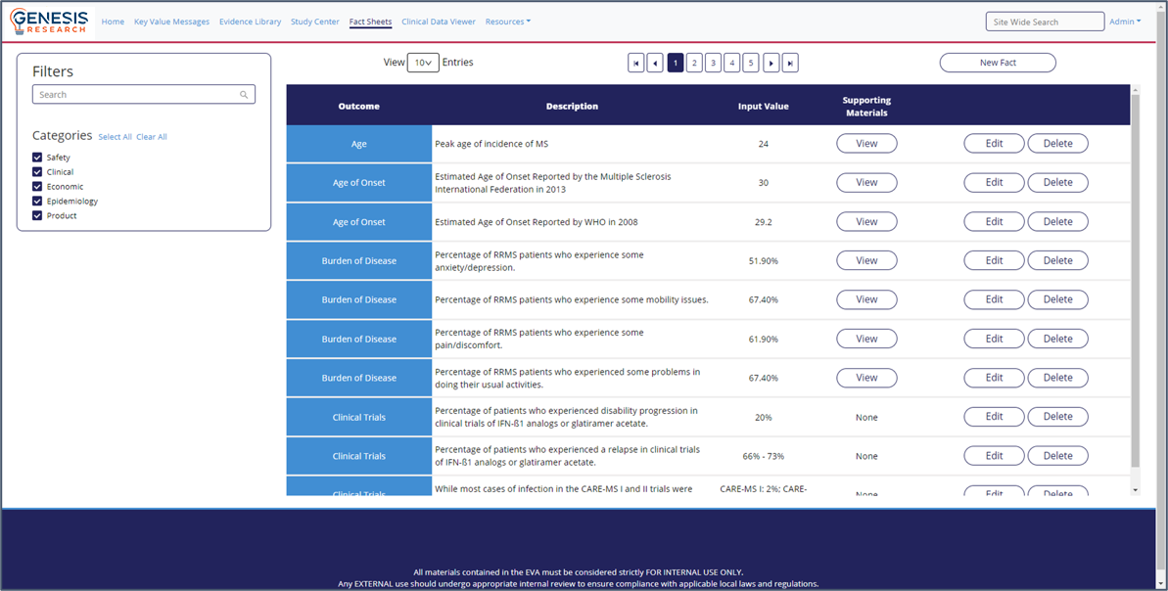Viewport: 1168px width, 591px height.
Task: Select current page 1 button
Action: (x=676, y=64)
